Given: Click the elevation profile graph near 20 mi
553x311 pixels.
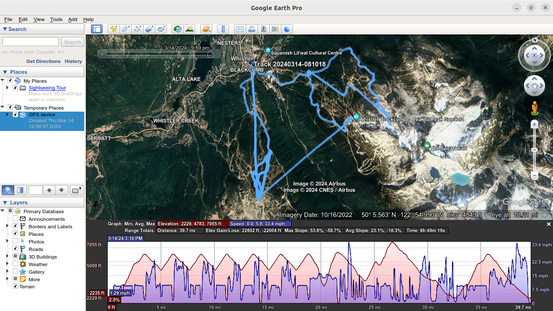Looking at the screenshot, I should click(x=321, y=272).
